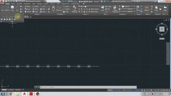
Task: Insert a Table
Action: pos(66,11)
